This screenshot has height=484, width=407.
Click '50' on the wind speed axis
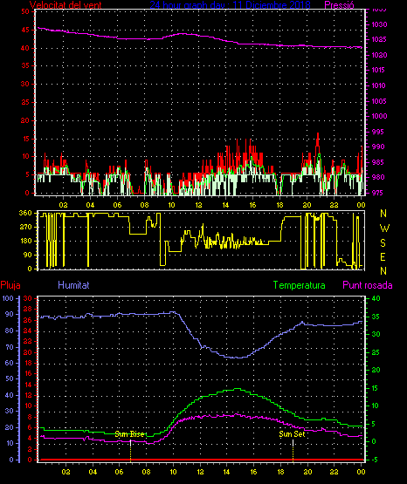coord(25,11)
